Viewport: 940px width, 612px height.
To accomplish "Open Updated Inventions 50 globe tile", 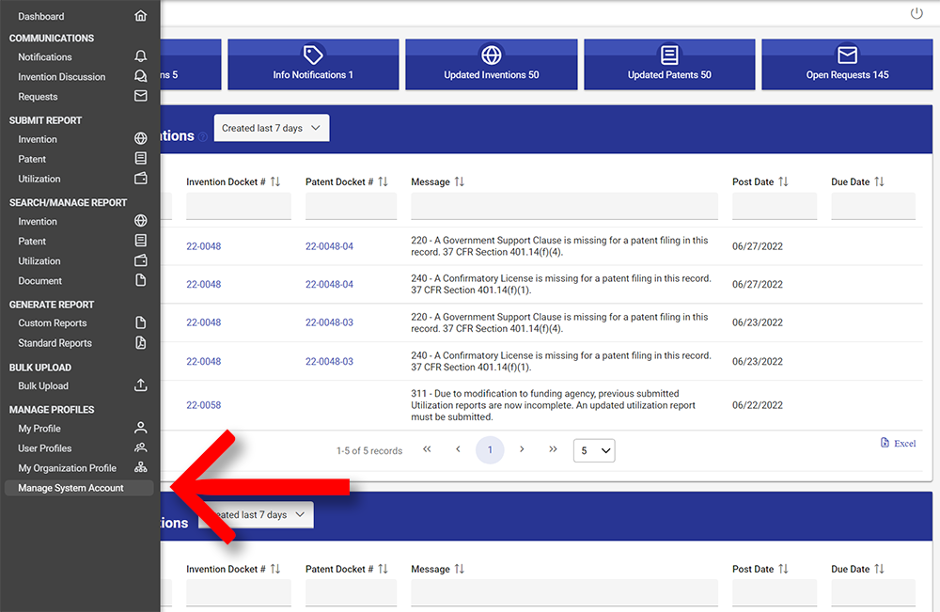I will tap(491, 65).
